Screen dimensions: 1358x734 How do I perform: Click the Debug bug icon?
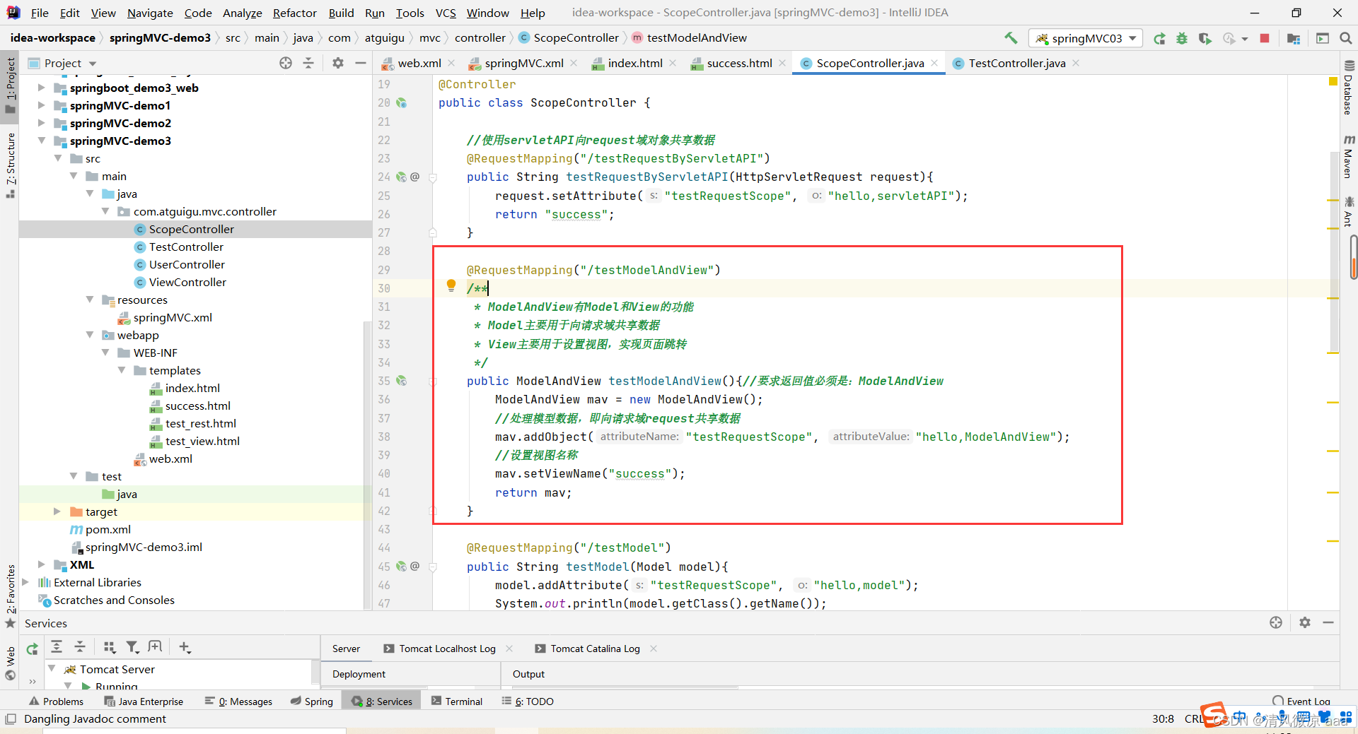[x=1182, y=38]
